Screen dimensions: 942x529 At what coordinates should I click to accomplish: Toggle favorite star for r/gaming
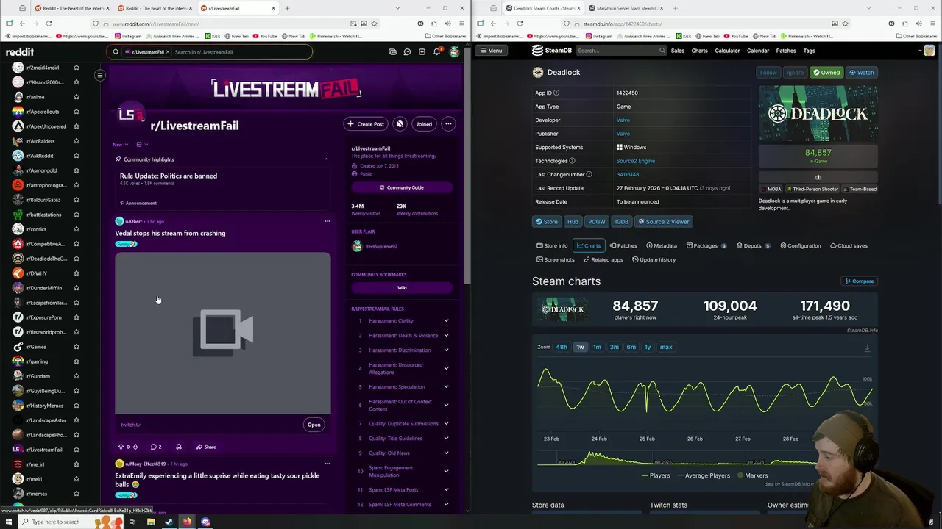coord(76,361)
